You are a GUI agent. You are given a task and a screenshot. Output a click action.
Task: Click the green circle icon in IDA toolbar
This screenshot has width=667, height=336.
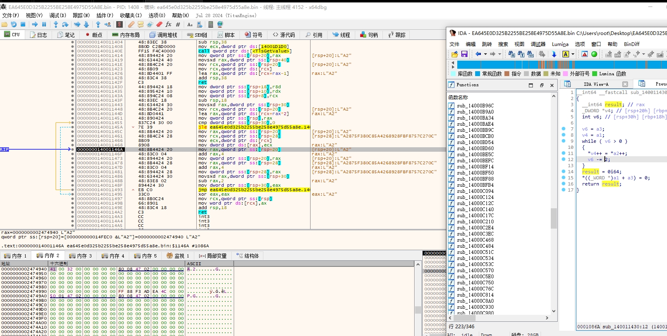[x=594, y=54]
